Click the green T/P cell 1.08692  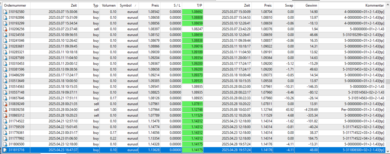(x=193, y=12)
